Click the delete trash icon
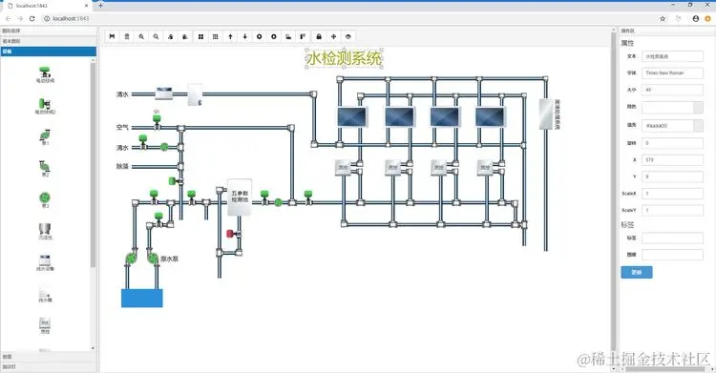Viewport: 716px width, 373px height. [x=127, y=36]
